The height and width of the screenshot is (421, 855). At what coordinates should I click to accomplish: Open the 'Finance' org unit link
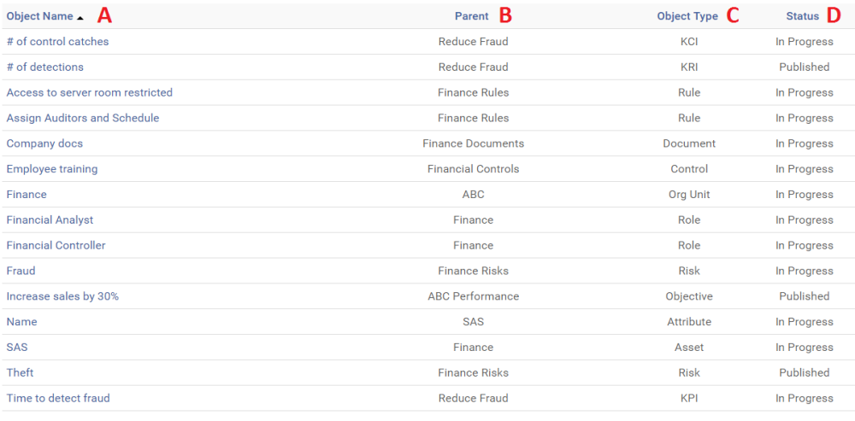click(x=27, y=195)
